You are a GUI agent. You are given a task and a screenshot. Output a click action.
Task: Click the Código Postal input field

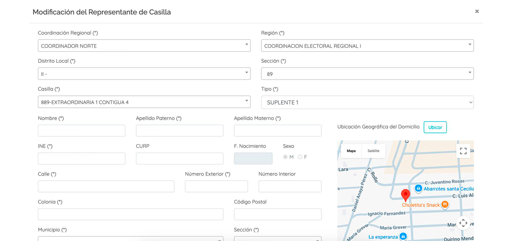point(278,214)
